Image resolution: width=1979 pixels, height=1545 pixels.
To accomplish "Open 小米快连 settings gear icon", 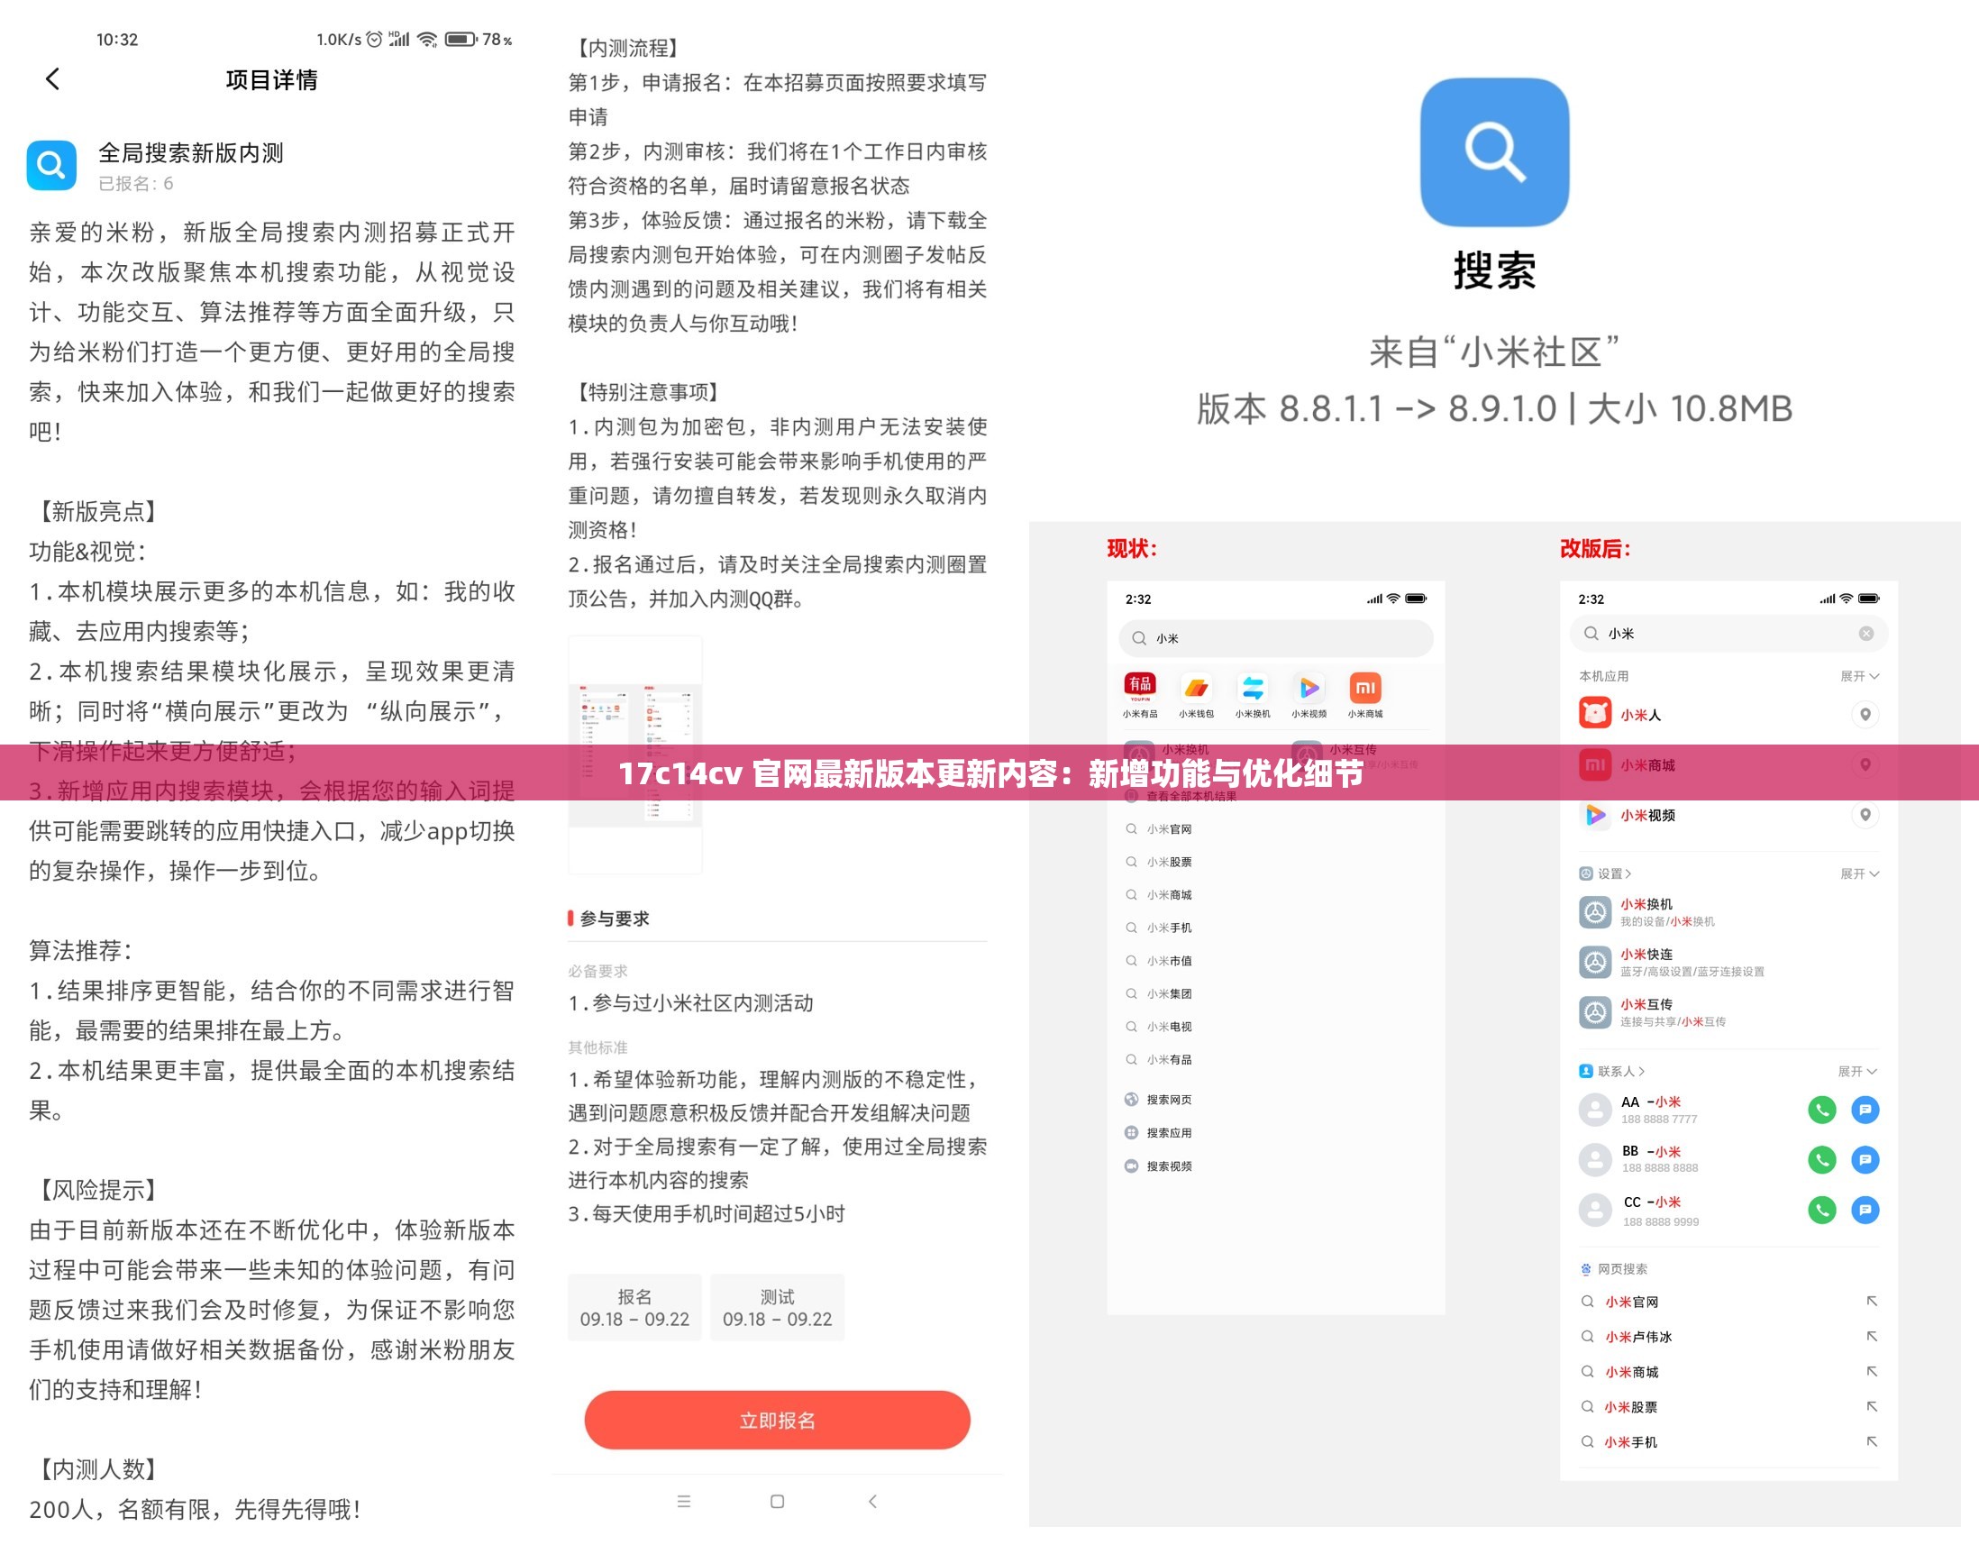I will pos(1595,962).
